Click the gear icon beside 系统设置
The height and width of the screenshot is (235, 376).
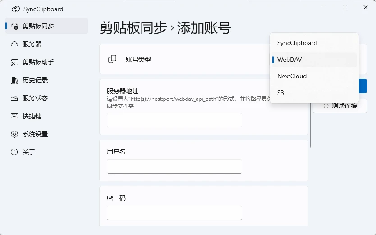(14, 134)
